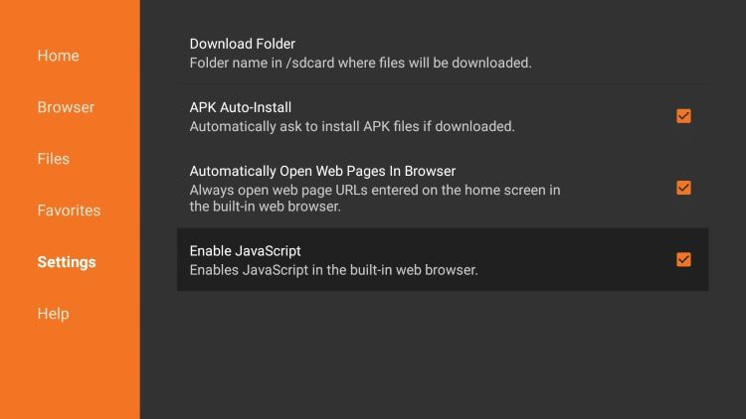This screenshot has width=746, height=419.
Task: Open the Files section in sidebar
Action: [54, 159]
